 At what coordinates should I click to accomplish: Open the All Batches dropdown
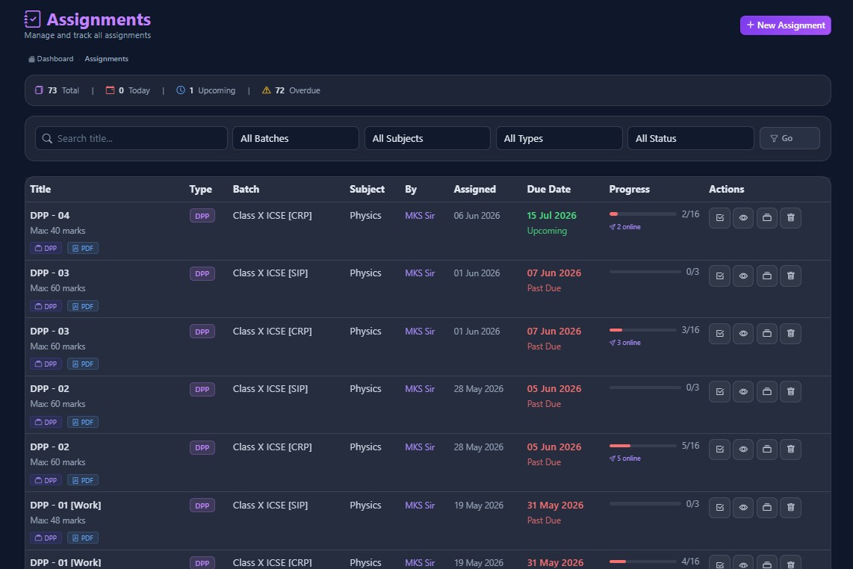(295, 138)
